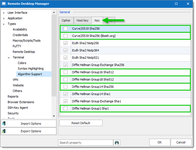Enable the Curve25519 Sha256 checkbox

(65, 29)
